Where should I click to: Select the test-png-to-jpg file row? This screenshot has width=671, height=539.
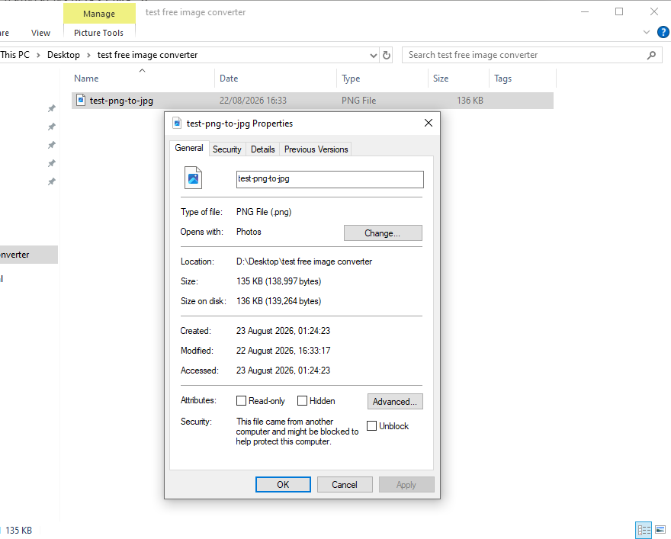(313, 101)
